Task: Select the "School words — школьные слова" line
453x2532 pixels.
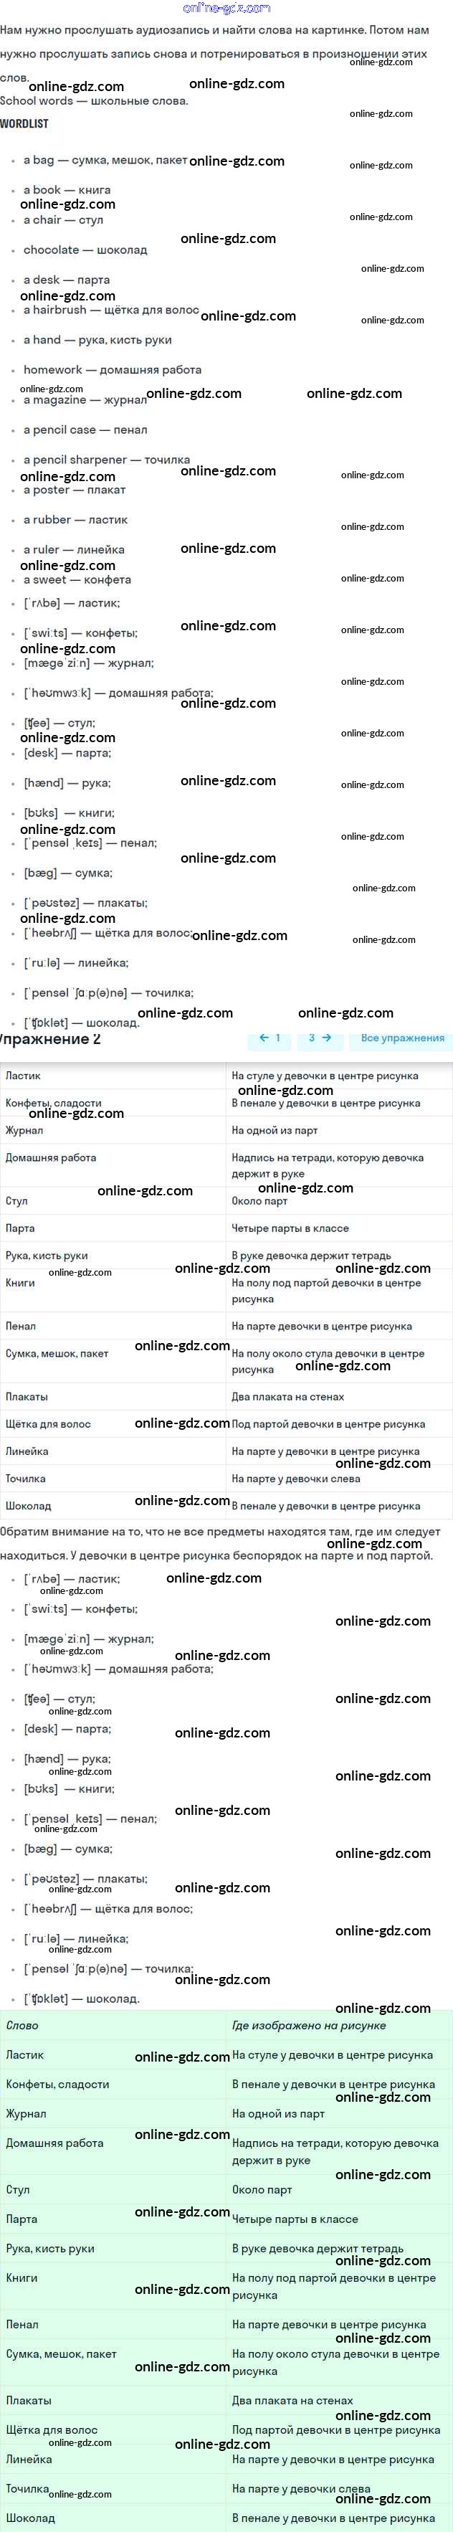Action: pyautogui.click(x=95, y=100)
